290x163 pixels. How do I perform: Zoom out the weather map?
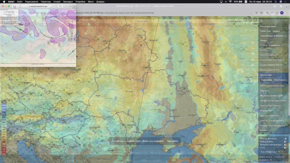(250, 20)
